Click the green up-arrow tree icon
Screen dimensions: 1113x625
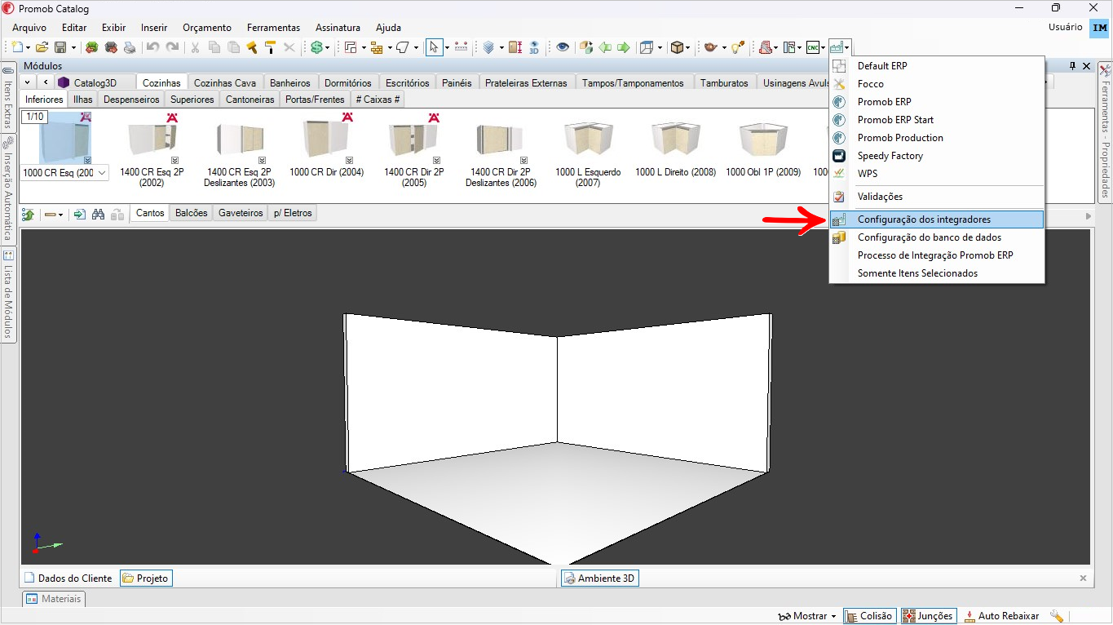click(x=28, y=215)
